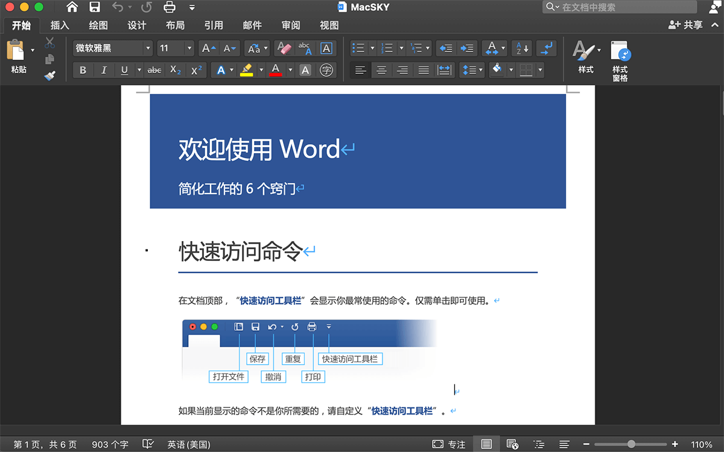Switch to the 插入 (Insert) tab
Viewport: 724px width, 452px height.
point(60,25)
